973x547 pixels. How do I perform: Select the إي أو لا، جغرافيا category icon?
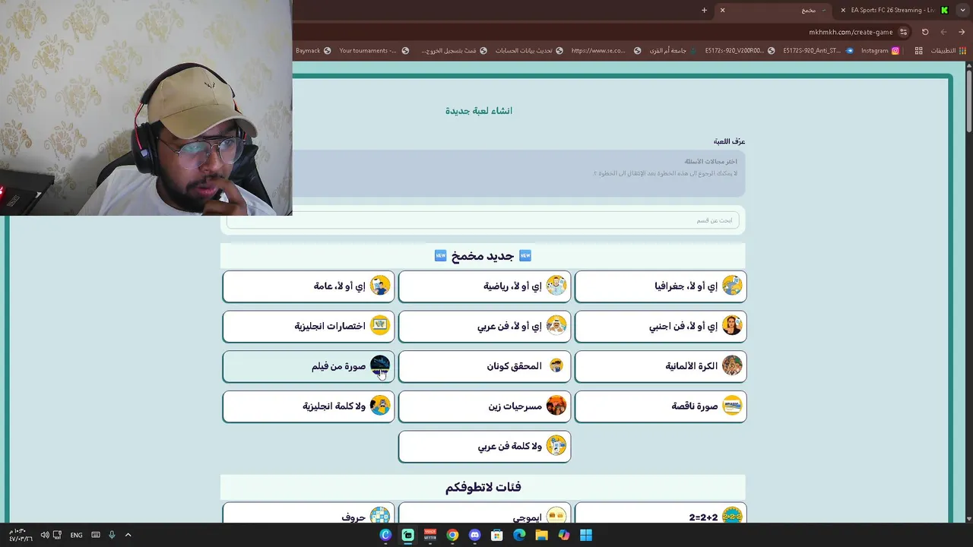[732, 286]
